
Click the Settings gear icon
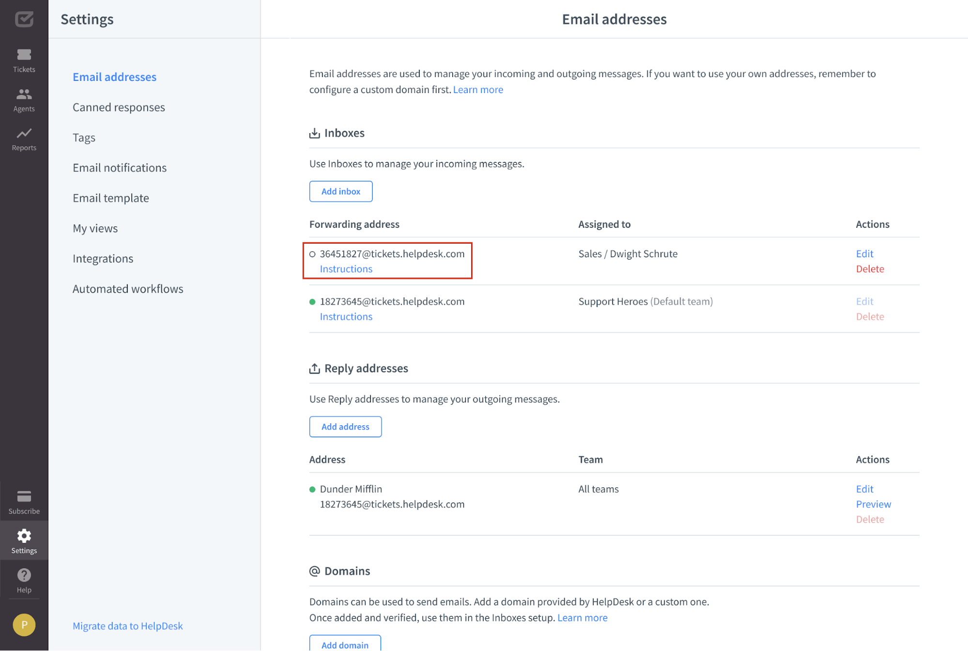(x=24, y=536)
